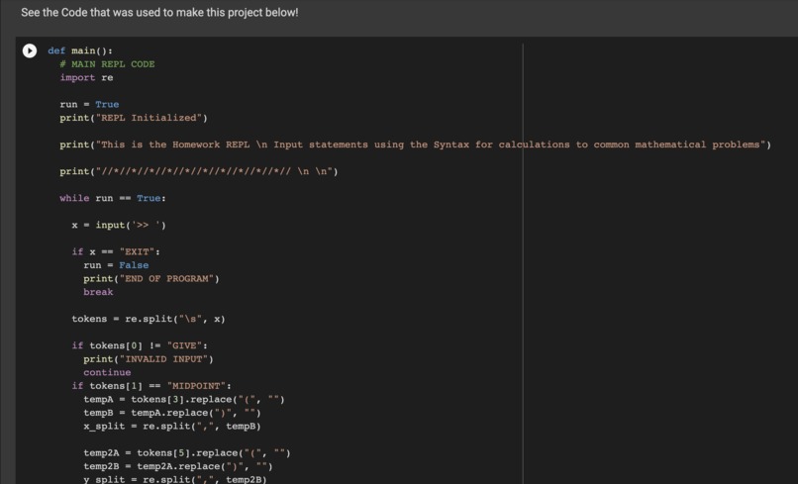Click the print "INVALID INPUT" line
This screenshot has height=484, width=798.
149,359
